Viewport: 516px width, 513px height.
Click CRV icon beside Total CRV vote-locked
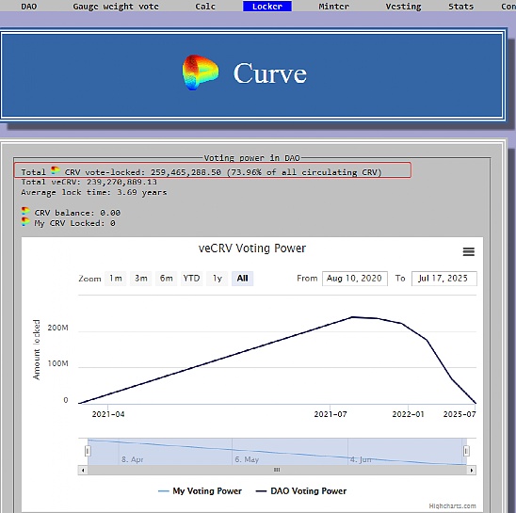(x=56, y=170)
